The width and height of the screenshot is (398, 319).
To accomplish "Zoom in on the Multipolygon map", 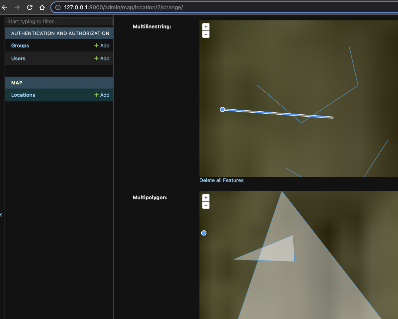I will point(206,198).
